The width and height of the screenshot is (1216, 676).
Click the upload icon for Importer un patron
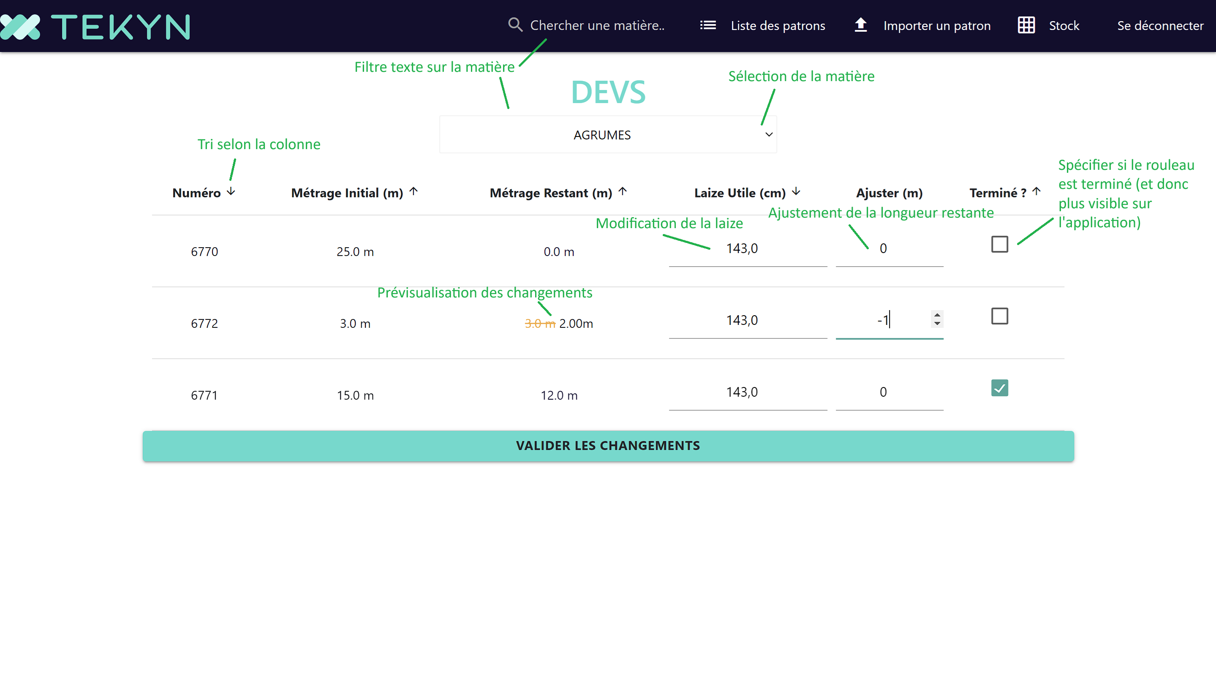[860, 25]
